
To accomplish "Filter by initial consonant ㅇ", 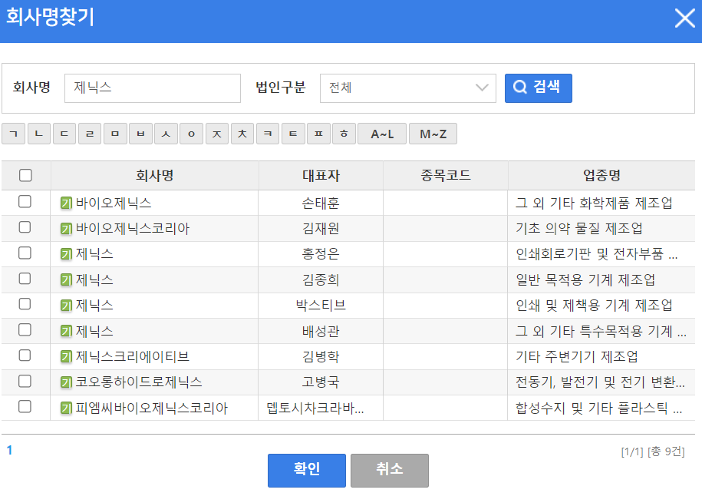I will [191, 134].
